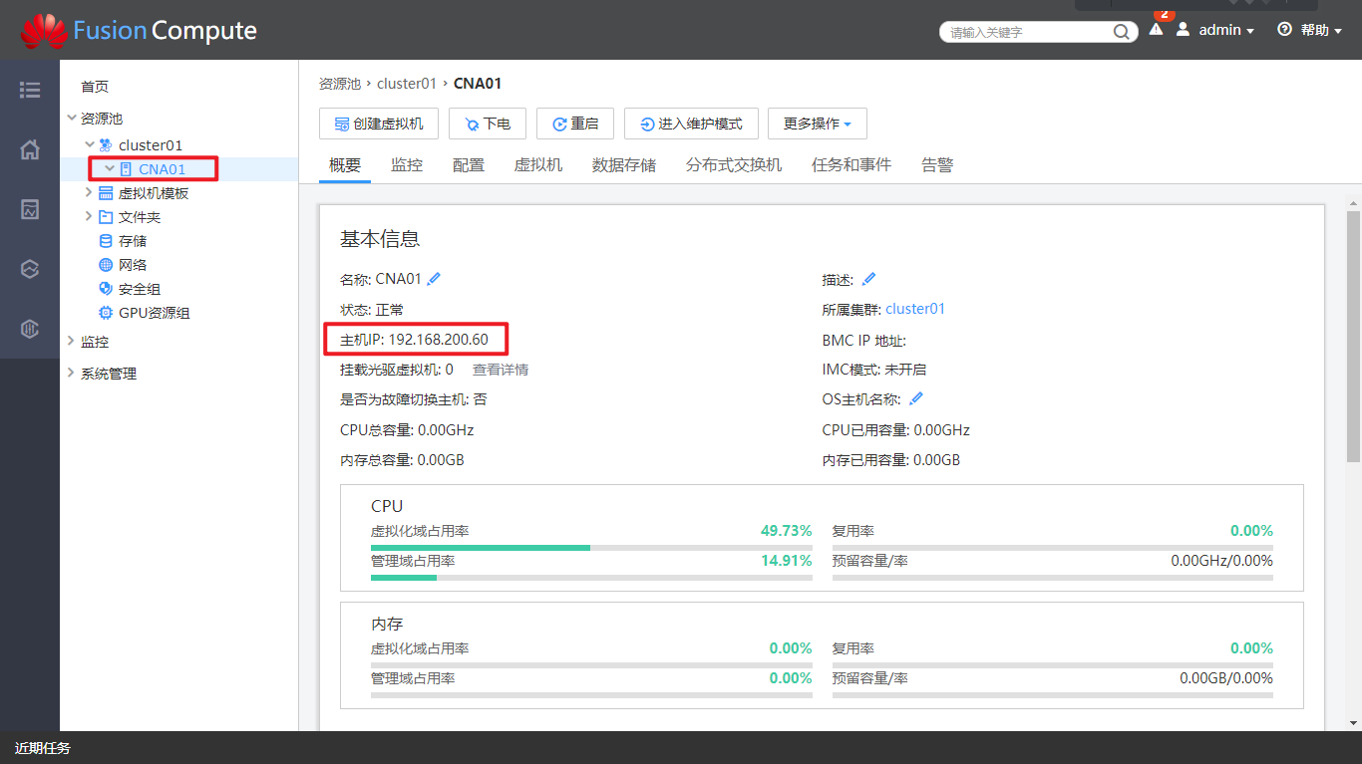Click 资源池 in the breadcrumb

point(340,84)
